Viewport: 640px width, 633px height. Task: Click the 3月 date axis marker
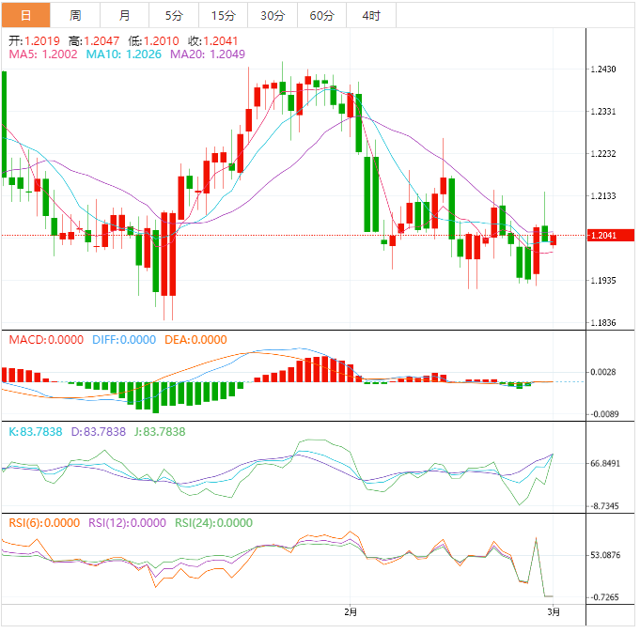tap(554, 611)
